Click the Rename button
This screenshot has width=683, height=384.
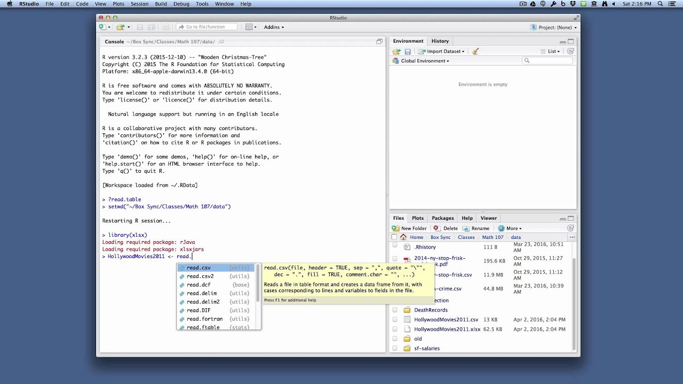(476, 228)
